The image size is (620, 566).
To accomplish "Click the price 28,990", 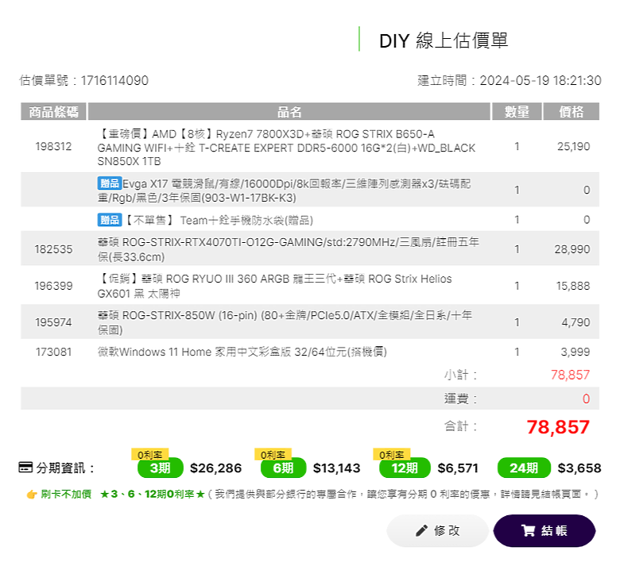I will tap(572, 249).
